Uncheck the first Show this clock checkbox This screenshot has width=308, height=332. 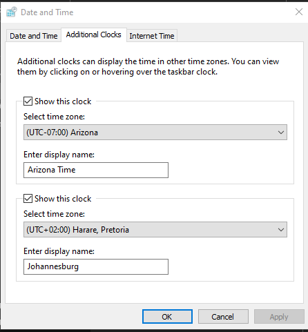pyautogui.click(x=28, y=101)
